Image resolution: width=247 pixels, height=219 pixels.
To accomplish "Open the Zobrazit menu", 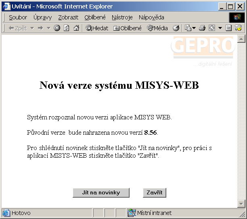I will (68, 17).
